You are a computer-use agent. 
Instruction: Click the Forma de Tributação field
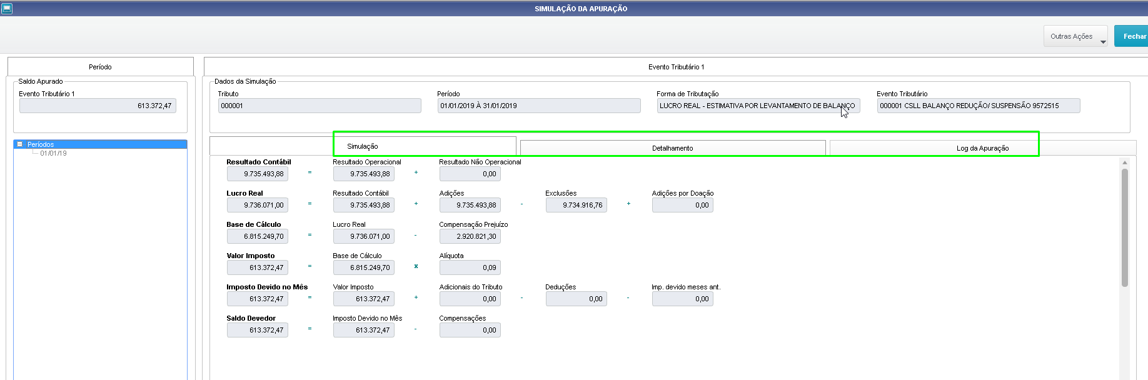tap(758, 106)
